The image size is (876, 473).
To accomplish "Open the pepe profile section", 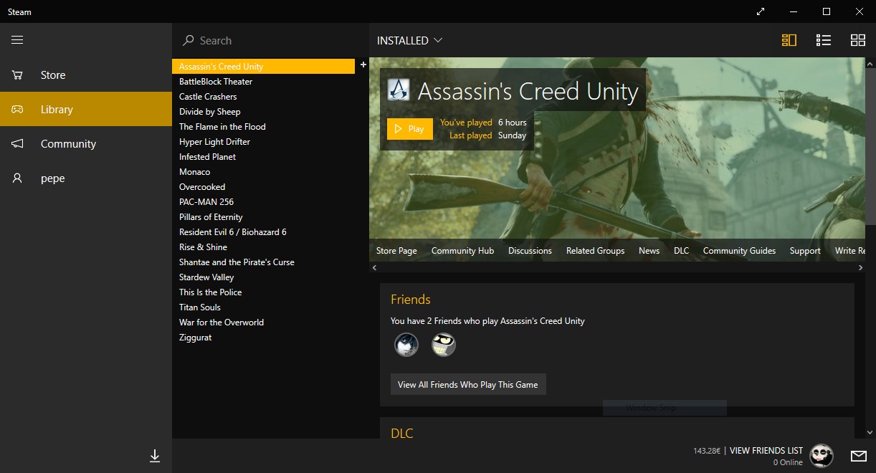I will pyautogui.click(x=86, y=178).
